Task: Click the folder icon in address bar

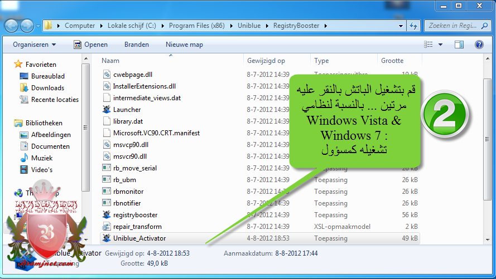Action: pos(48,26)
